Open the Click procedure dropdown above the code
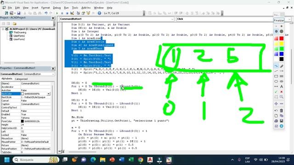The height and width of the screenshot is (165, 294). click(289, 19)
